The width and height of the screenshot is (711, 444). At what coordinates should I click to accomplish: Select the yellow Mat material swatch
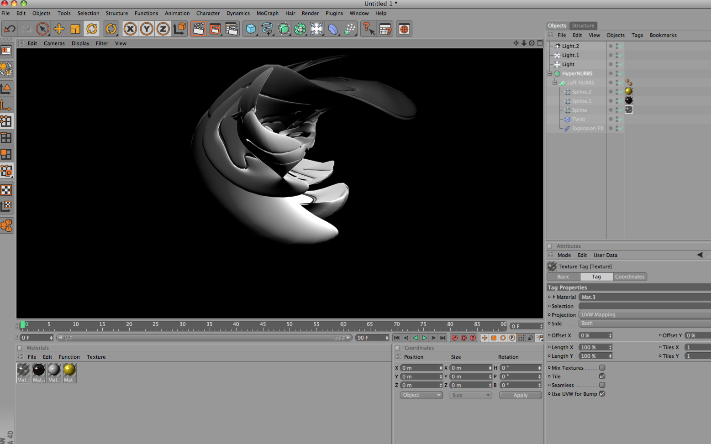pyautogui.click(x=69, y=373)
